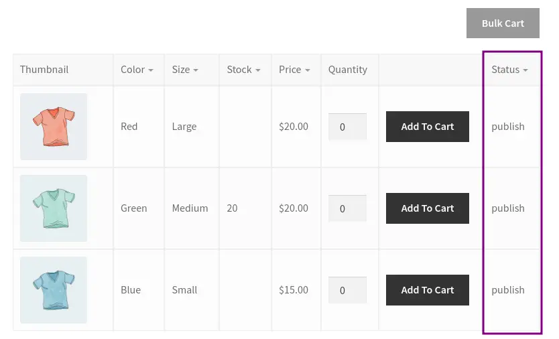
Task: Sort table by Size column
Action: tap(184, 70)
